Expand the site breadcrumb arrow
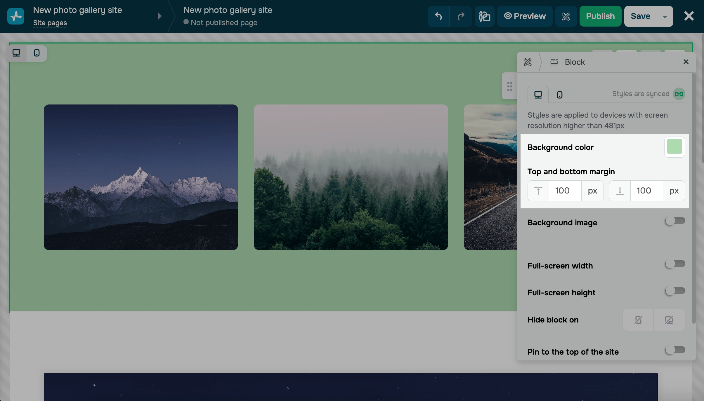Image resolution: width=704 pixels, height=401 pixels. (x=159, y=16)
